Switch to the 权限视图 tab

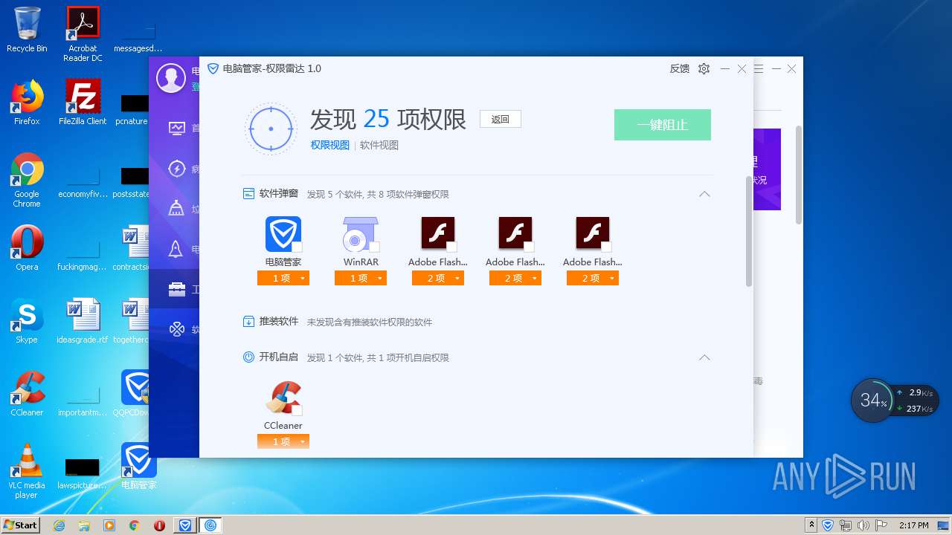pos(330,145)
